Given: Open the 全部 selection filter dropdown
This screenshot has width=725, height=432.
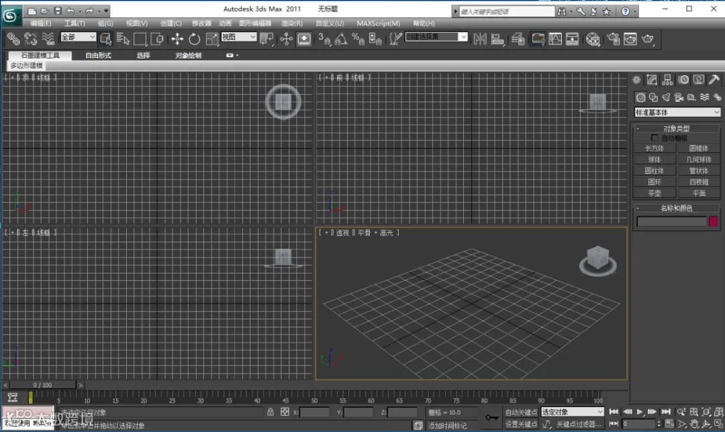Looking at the screenshot, I should tap(78, 38).
